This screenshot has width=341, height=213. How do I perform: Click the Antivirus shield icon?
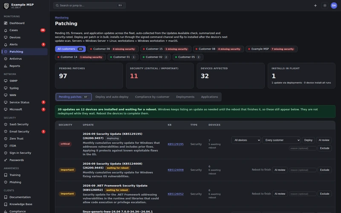[x=6, y=59]
